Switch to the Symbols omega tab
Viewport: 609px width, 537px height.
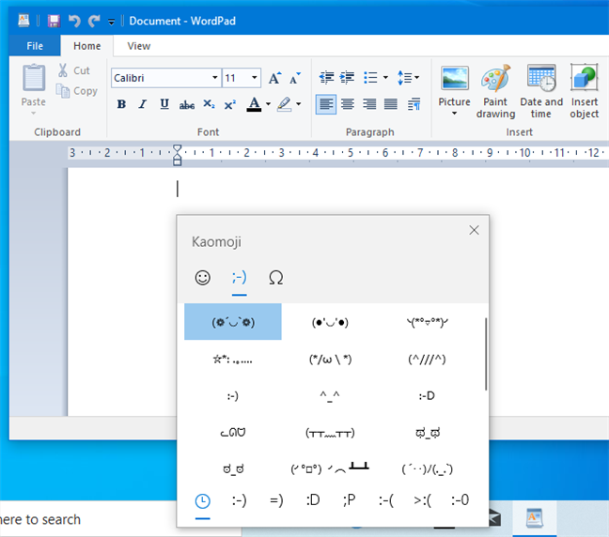[x=275, y=278]
